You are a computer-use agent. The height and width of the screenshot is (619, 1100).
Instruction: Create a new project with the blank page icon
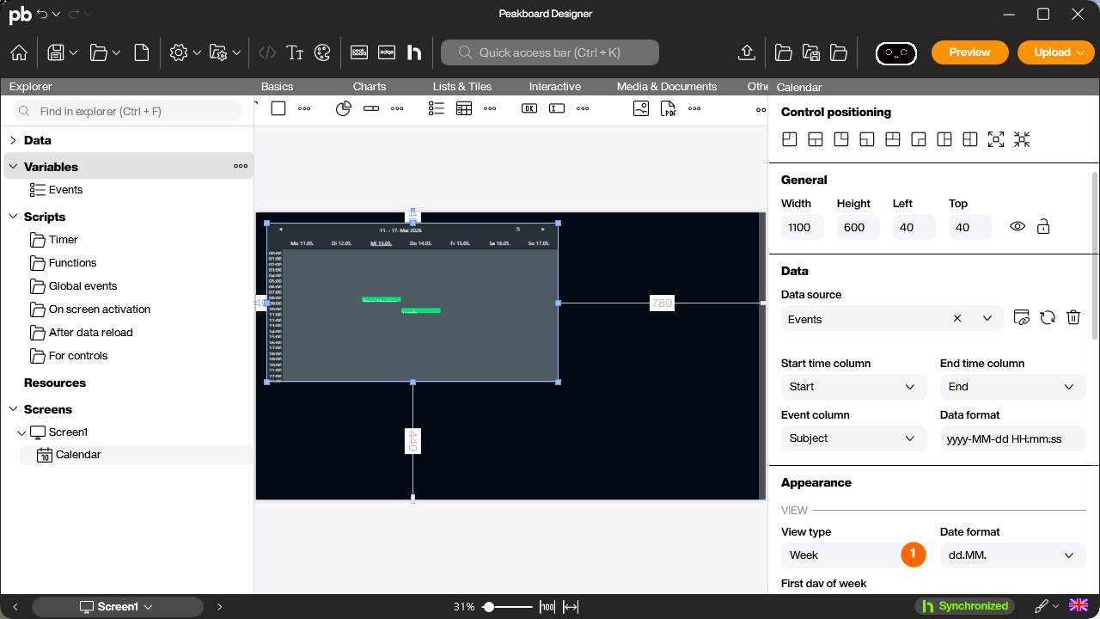[142, 52]
